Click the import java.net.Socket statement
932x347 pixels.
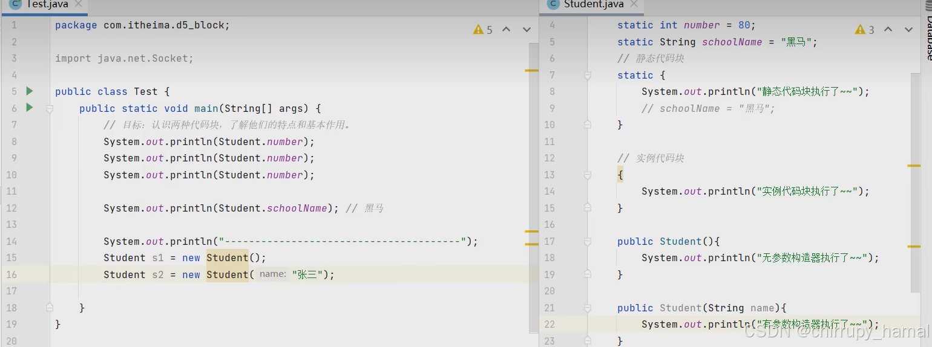(124, 59)
